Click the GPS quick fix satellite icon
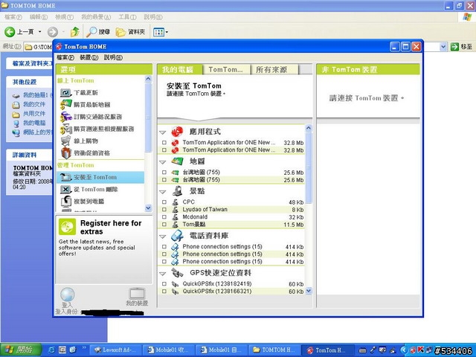The image size is (476, 357). [x=177, y=273]
